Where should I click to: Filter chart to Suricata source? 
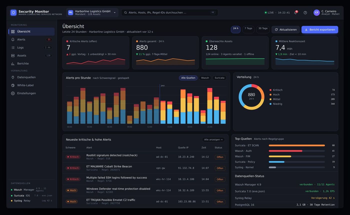coord(219,78)
